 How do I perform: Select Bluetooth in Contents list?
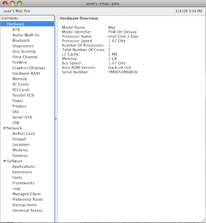pos(21,41)
